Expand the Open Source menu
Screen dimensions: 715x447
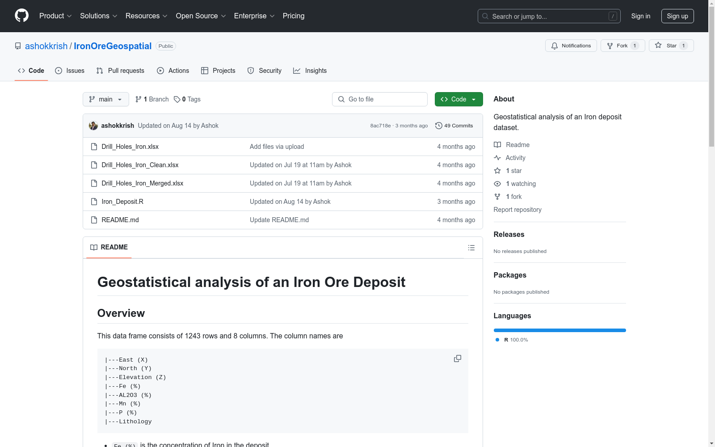coord(201,16)
